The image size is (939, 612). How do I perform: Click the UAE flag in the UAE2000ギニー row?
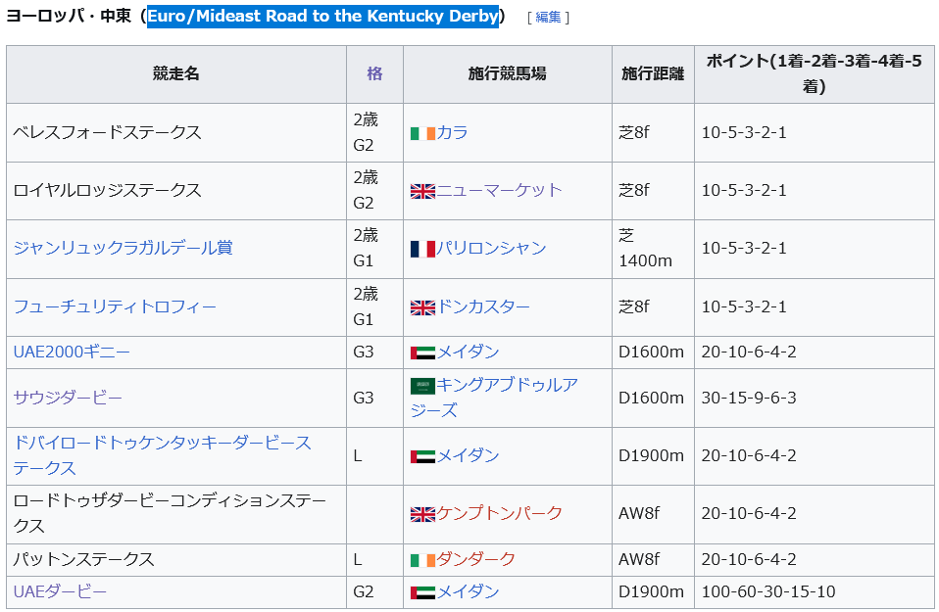pyautogui.click(x=422, y=353)
